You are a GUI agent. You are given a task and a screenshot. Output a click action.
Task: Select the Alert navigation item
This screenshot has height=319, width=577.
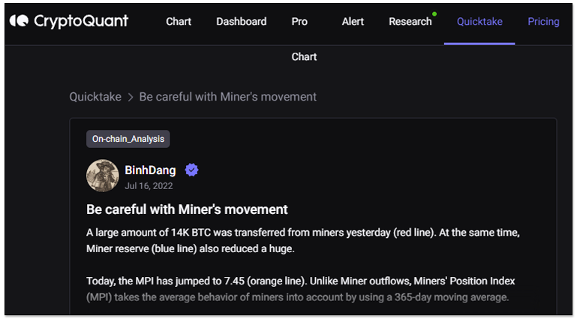[353, 21]
